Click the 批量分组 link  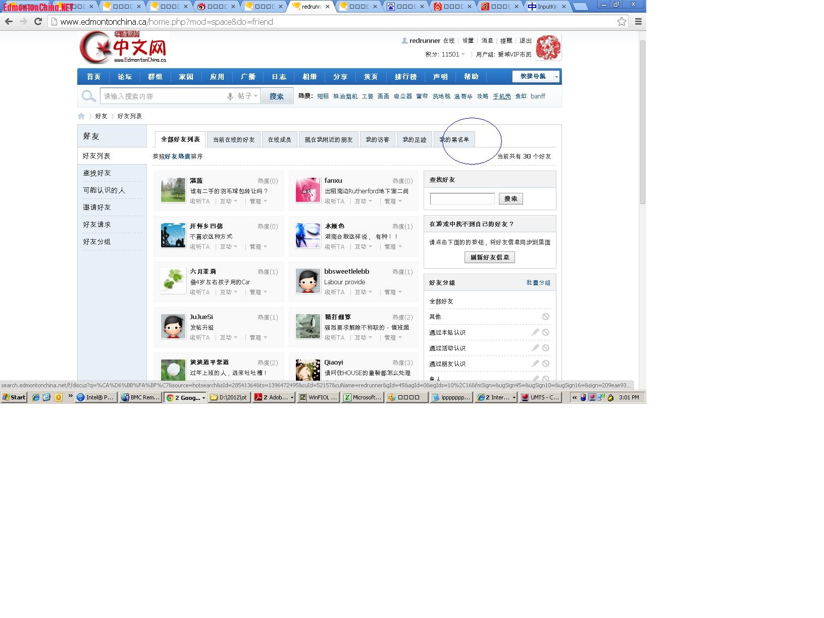(538, 283)
